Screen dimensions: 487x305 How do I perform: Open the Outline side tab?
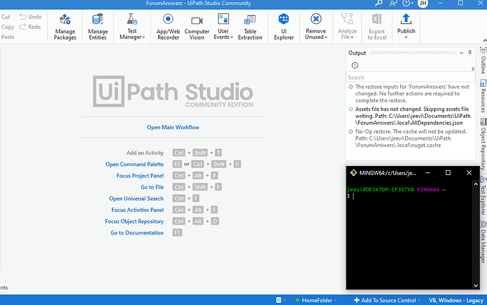[x=483, y=60]
